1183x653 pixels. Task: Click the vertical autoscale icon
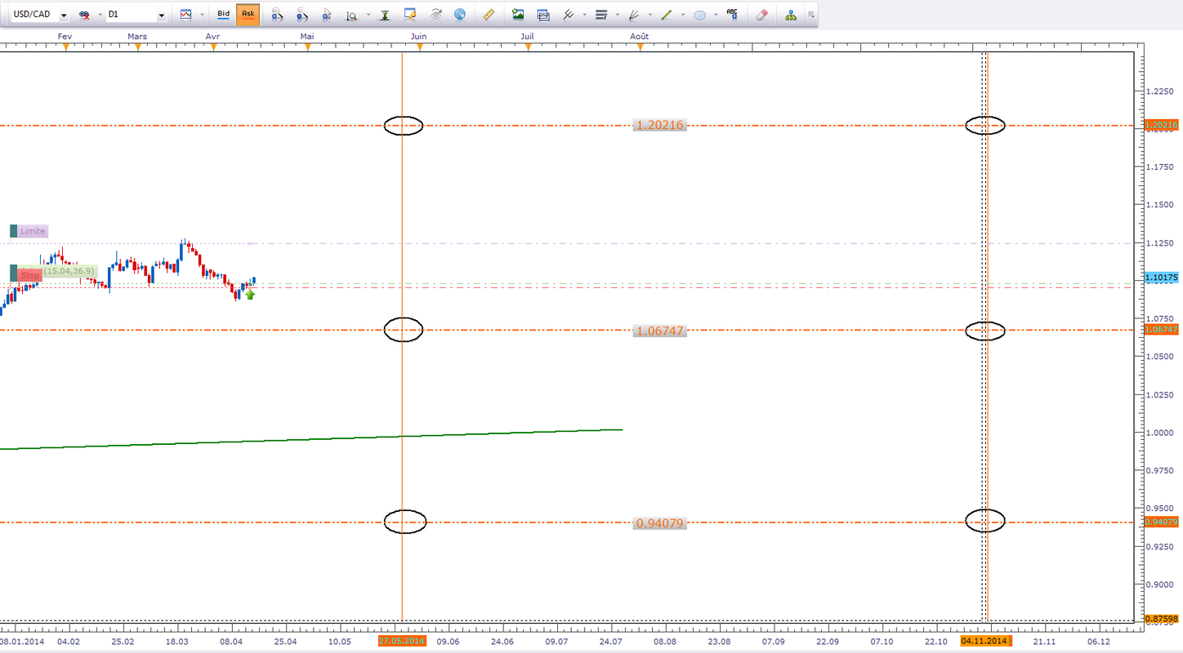(x=385, y=15)
